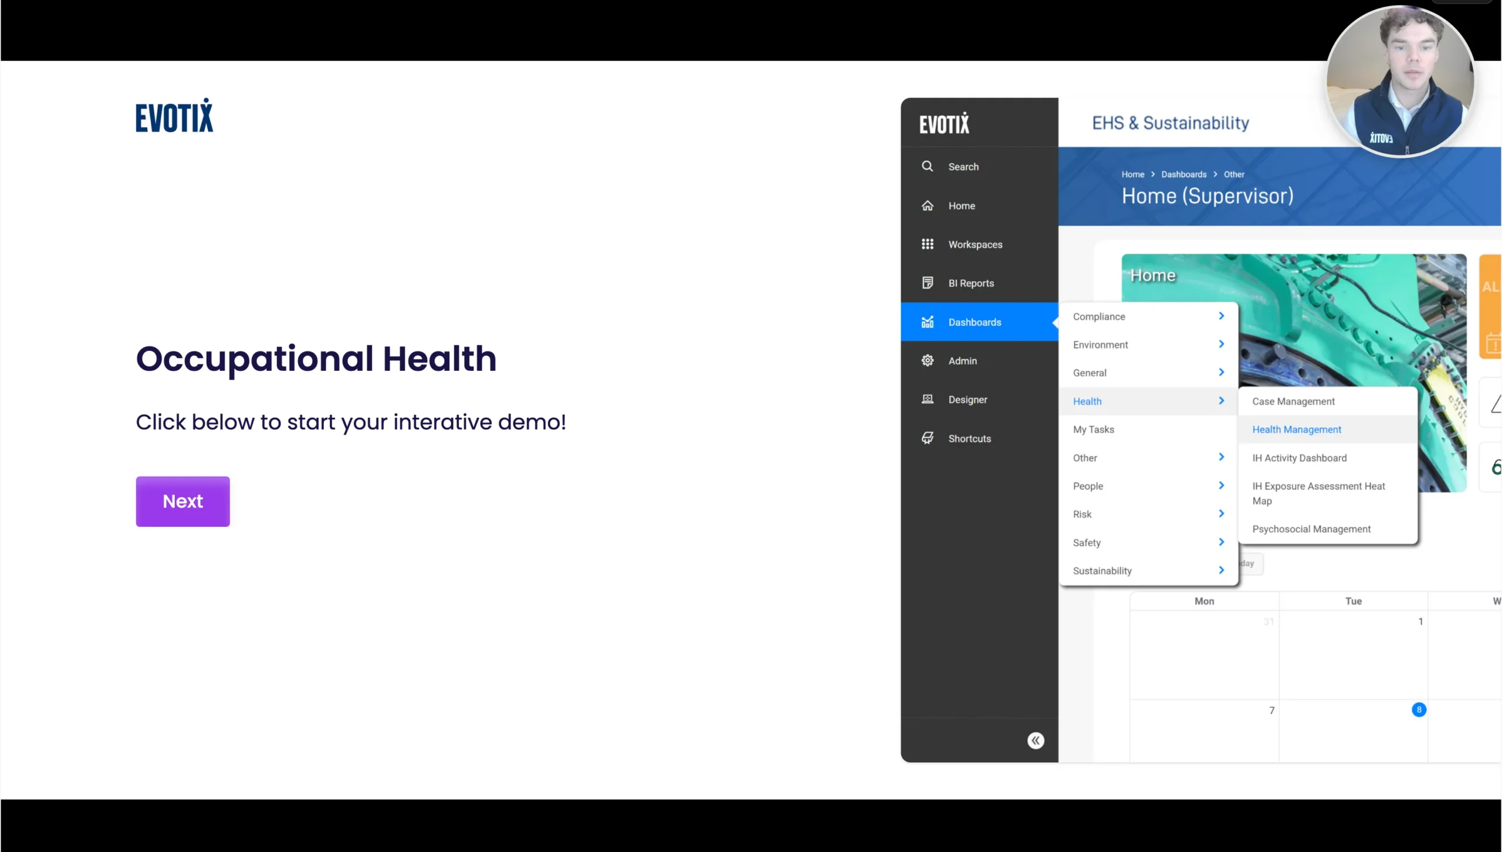Click the Other breadcrumb link

(1234, 174)
